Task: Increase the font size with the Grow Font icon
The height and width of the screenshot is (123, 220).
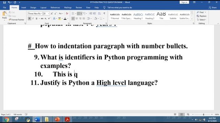Action: (52, 14)
